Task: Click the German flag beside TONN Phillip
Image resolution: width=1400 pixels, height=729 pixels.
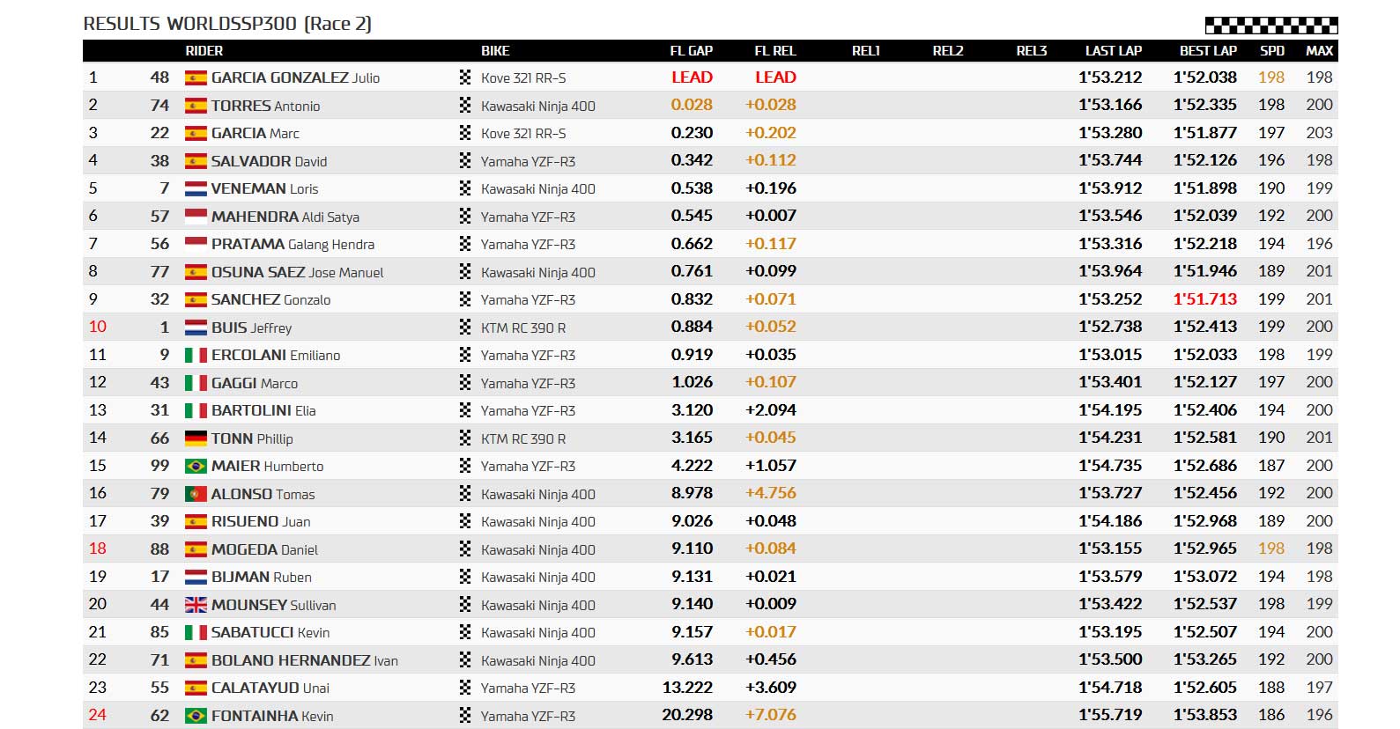Action: 196,438
